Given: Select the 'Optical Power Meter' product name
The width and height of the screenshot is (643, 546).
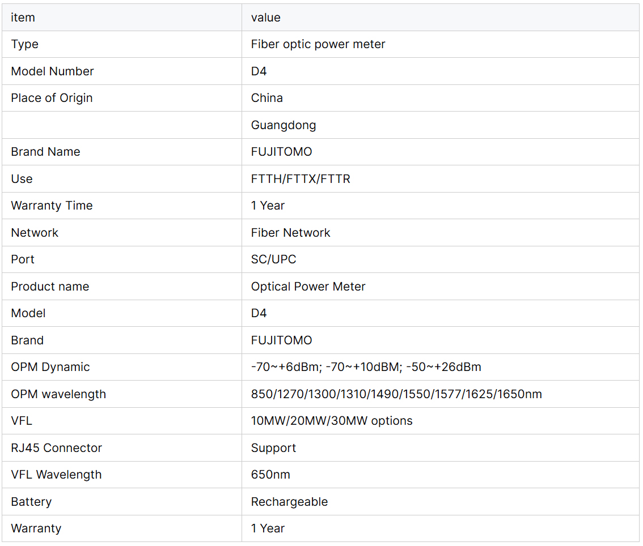Looking at the screenshot, I should click(x=308, y=287).
